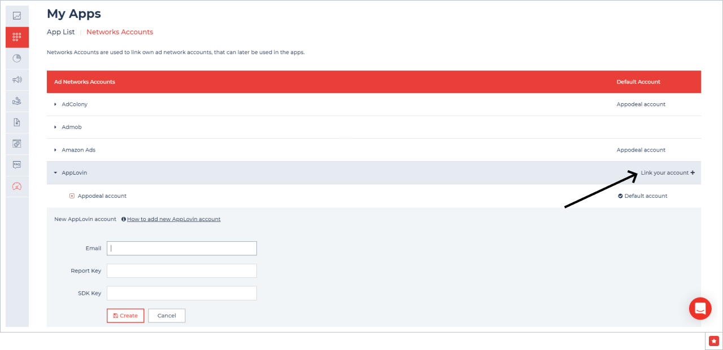This screenshot has height=350, width=723.
Task: Switch to the App List tab
Action: point(60,32)
